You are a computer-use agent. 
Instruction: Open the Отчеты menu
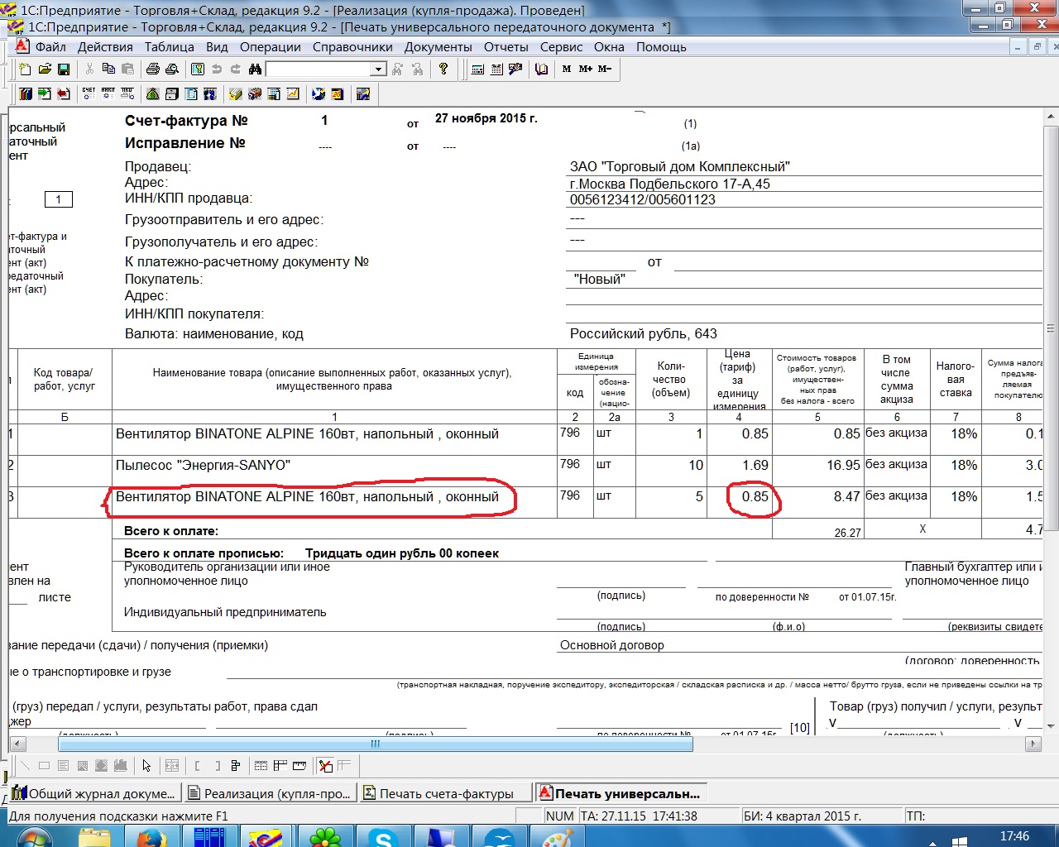[x=506, y=47]
